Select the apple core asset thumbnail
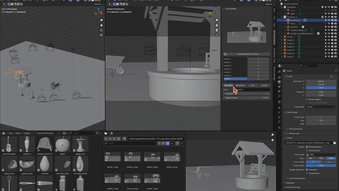Screen dimensions: 339x191 click(x=80, y=144)
